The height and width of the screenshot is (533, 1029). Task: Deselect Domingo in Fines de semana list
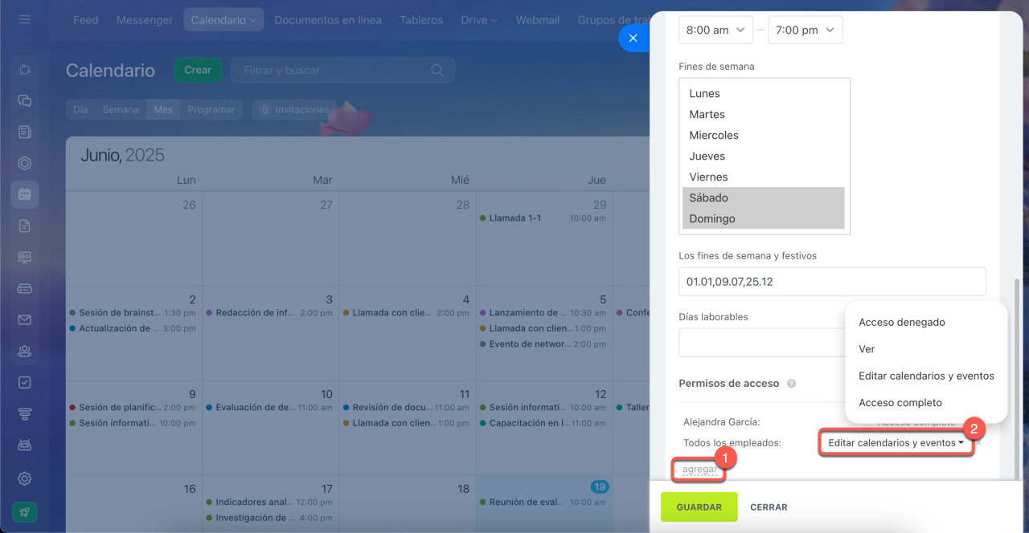point(764,218)
